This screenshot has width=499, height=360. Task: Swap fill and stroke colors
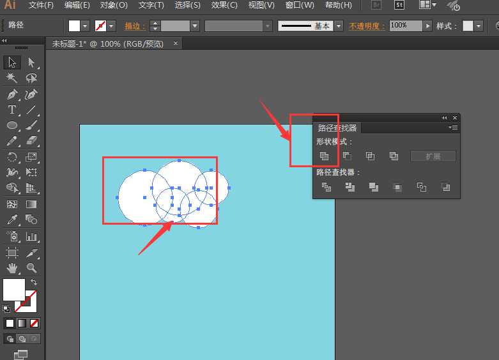[34, 282]
